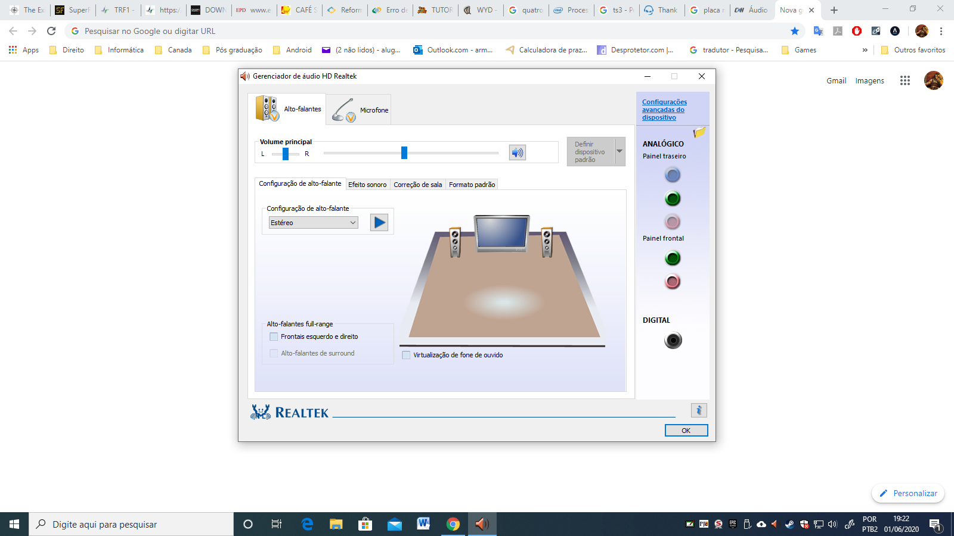Mute the main volume speaker button
Image resolution: width=954 pixels, height=536 pixels.
click(518, 153)
